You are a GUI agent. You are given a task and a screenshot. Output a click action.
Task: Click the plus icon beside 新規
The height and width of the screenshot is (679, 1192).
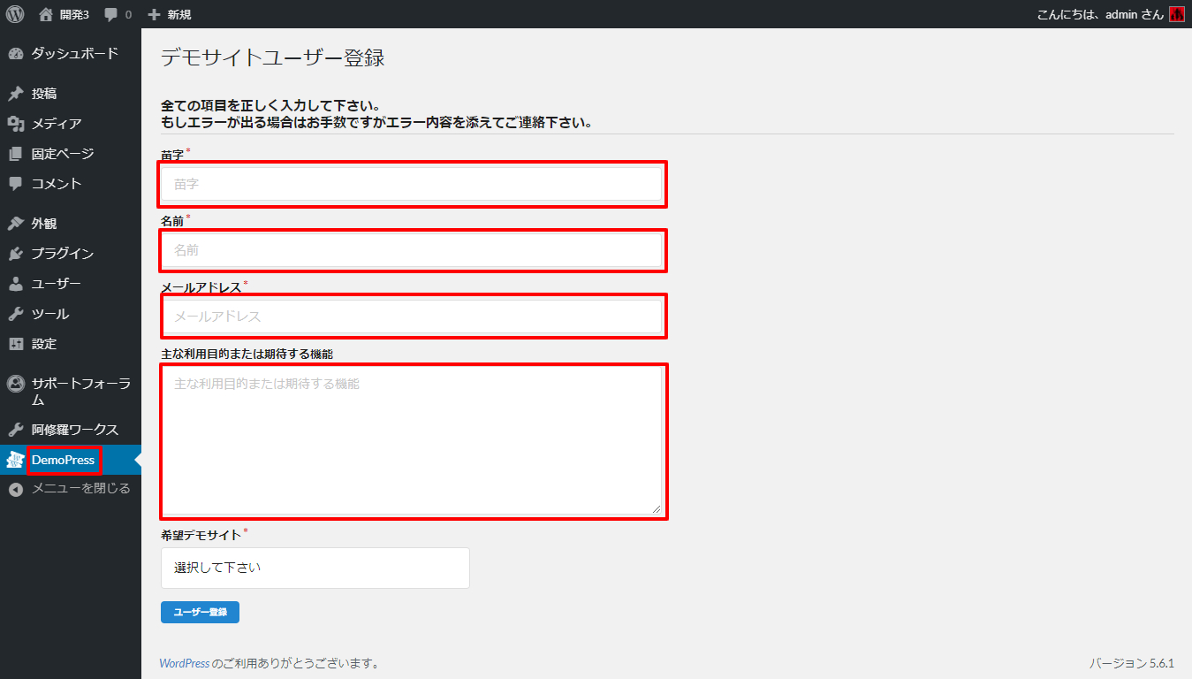[x=154, y=15]
